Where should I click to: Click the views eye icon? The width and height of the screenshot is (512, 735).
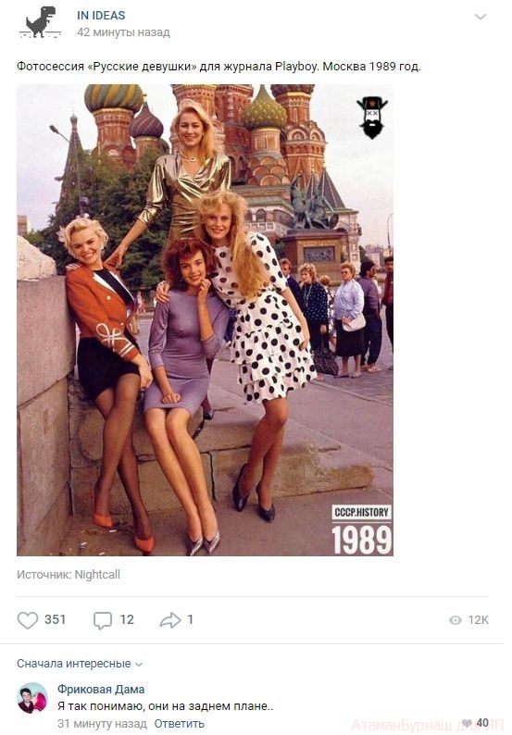click(455, 620)
